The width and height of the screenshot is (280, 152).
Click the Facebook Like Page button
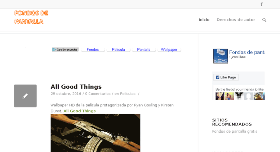226,77
